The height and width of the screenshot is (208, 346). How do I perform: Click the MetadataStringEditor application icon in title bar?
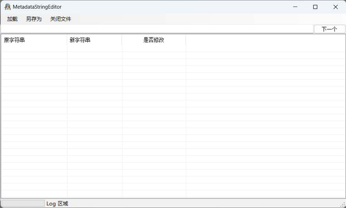coord(7,7)
